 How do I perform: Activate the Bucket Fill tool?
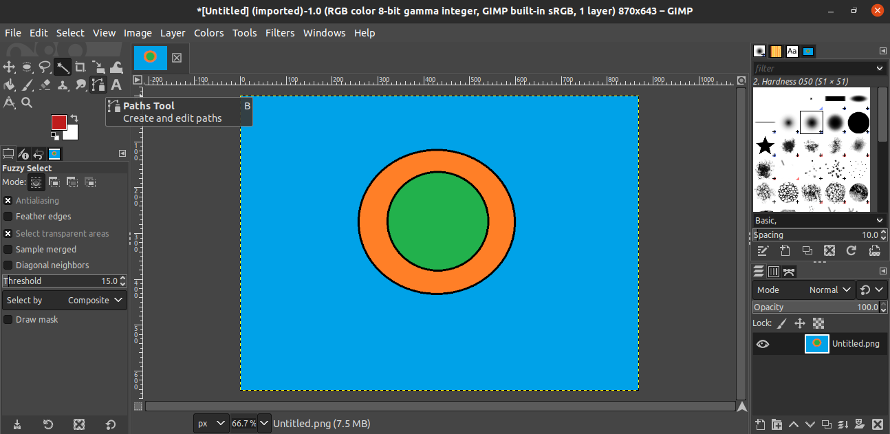pyautogui.click(x=9, y=85)
